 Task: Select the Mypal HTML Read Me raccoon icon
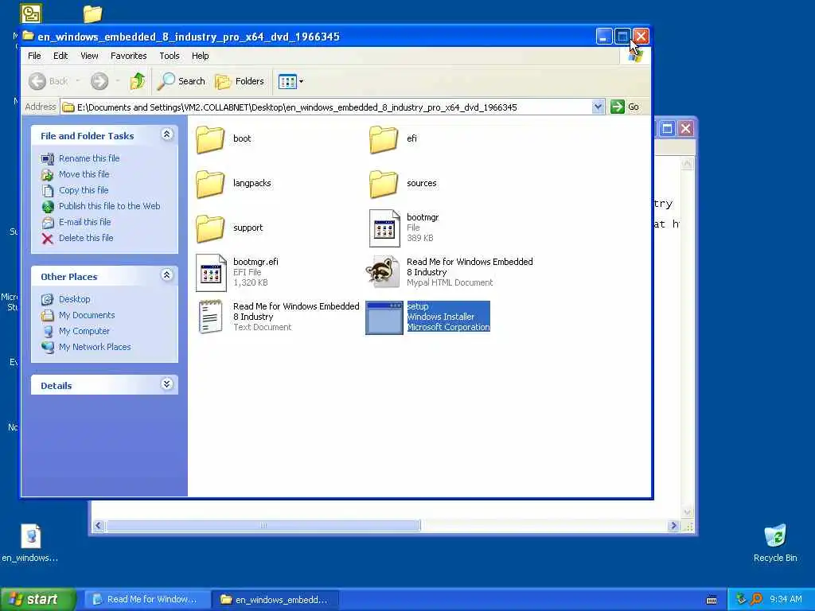pyautogui.click(x=383, y=272)
